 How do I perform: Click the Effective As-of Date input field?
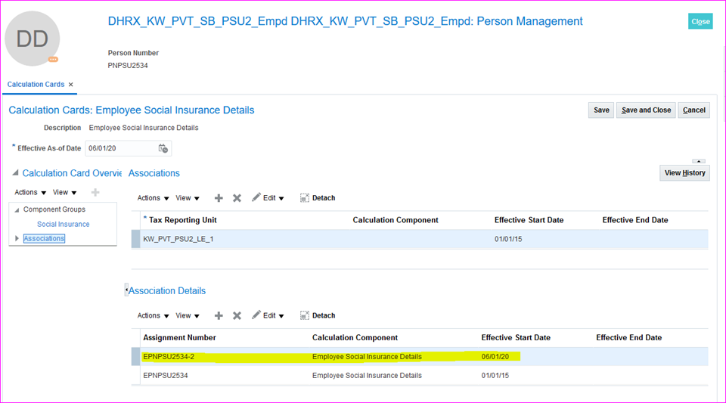pyautogui.click(x=119, y=148)
